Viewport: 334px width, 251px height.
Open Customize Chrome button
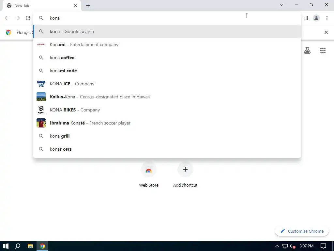coord(302,231)
